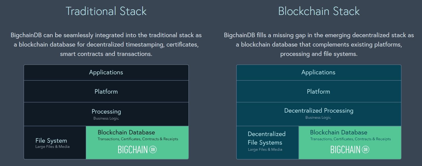Click the Traditional Stack description paragraph

(x=106, y=45)
